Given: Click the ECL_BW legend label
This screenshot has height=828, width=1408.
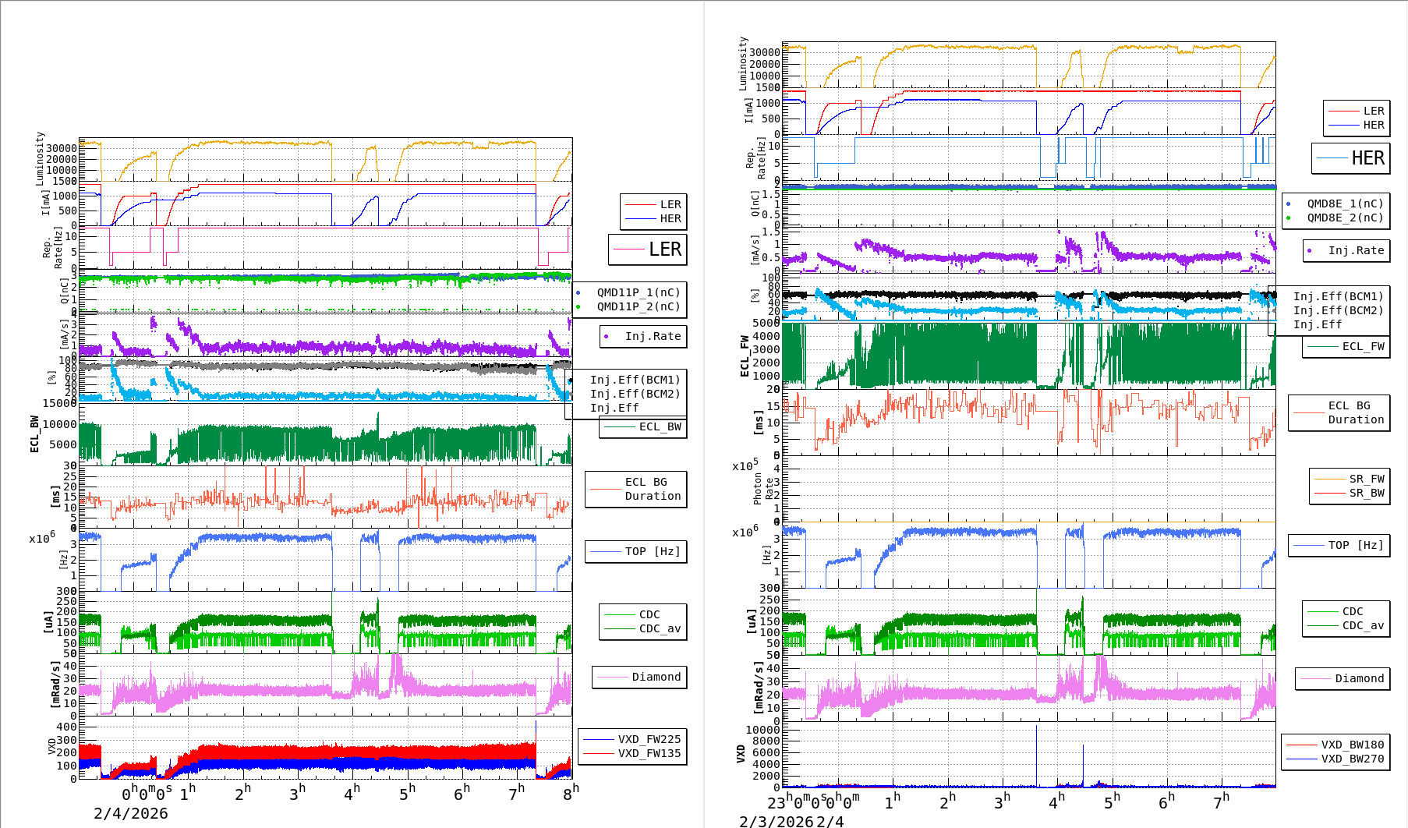Looking at the screenshot, I should tap(660, 426).
